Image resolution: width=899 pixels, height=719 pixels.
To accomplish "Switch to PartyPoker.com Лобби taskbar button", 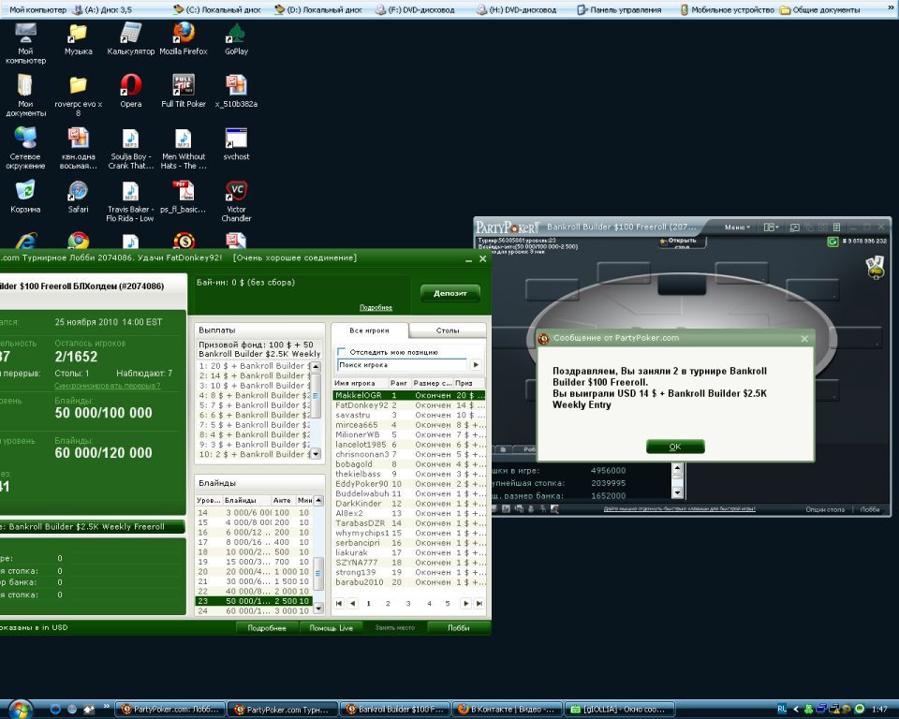I will click(170, 710).
